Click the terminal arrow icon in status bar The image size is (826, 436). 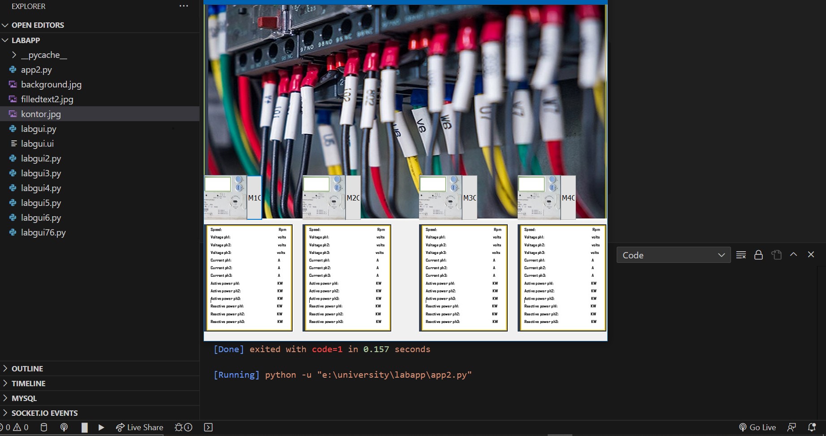click(x=208, y=427)
